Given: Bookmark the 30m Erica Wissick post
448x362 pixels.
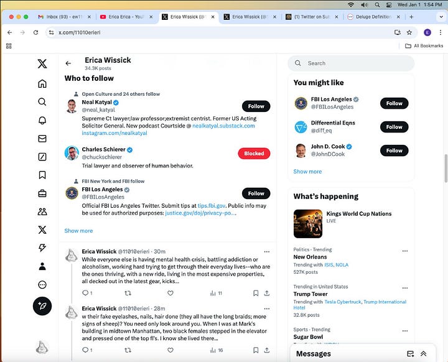Looking at the screenshot, I should click(256, 293).
